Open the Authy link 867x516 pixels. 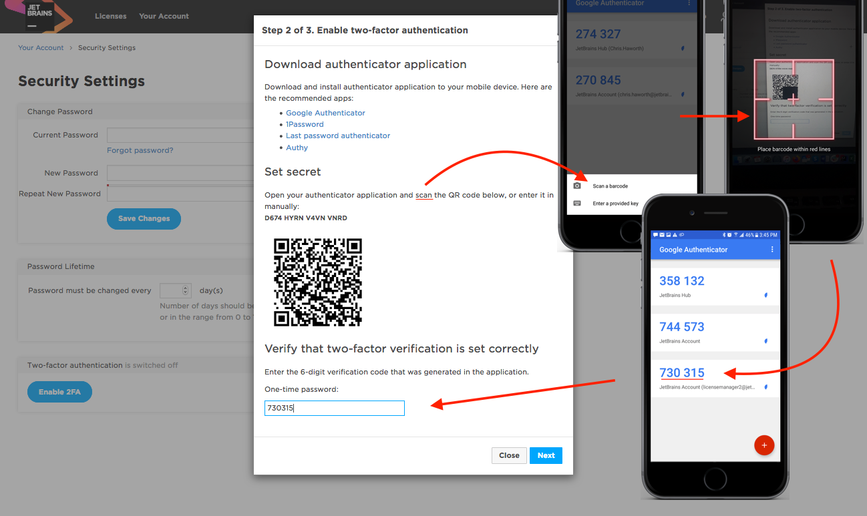point(297,148)
